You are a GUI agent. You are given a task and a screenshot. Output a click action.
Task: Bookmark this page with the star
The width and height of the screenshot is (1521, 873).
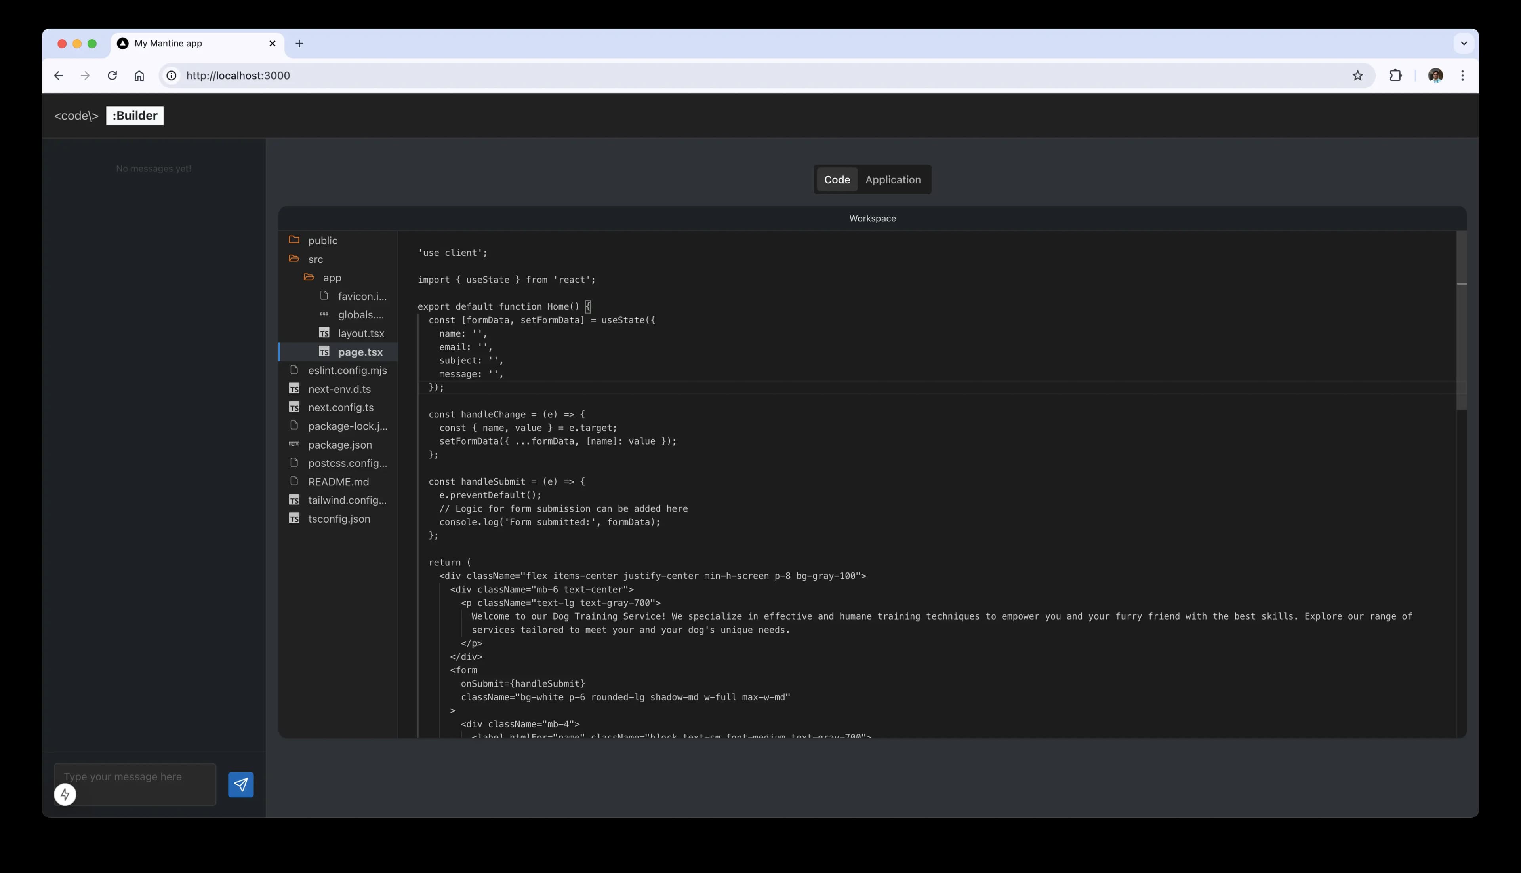[1358, 76]
